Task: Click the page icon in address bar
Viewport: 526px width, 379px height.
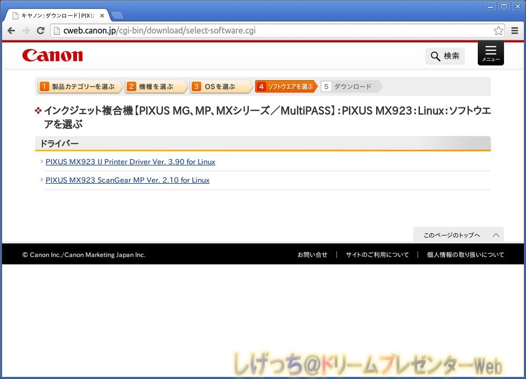Action: pos(57,30)
